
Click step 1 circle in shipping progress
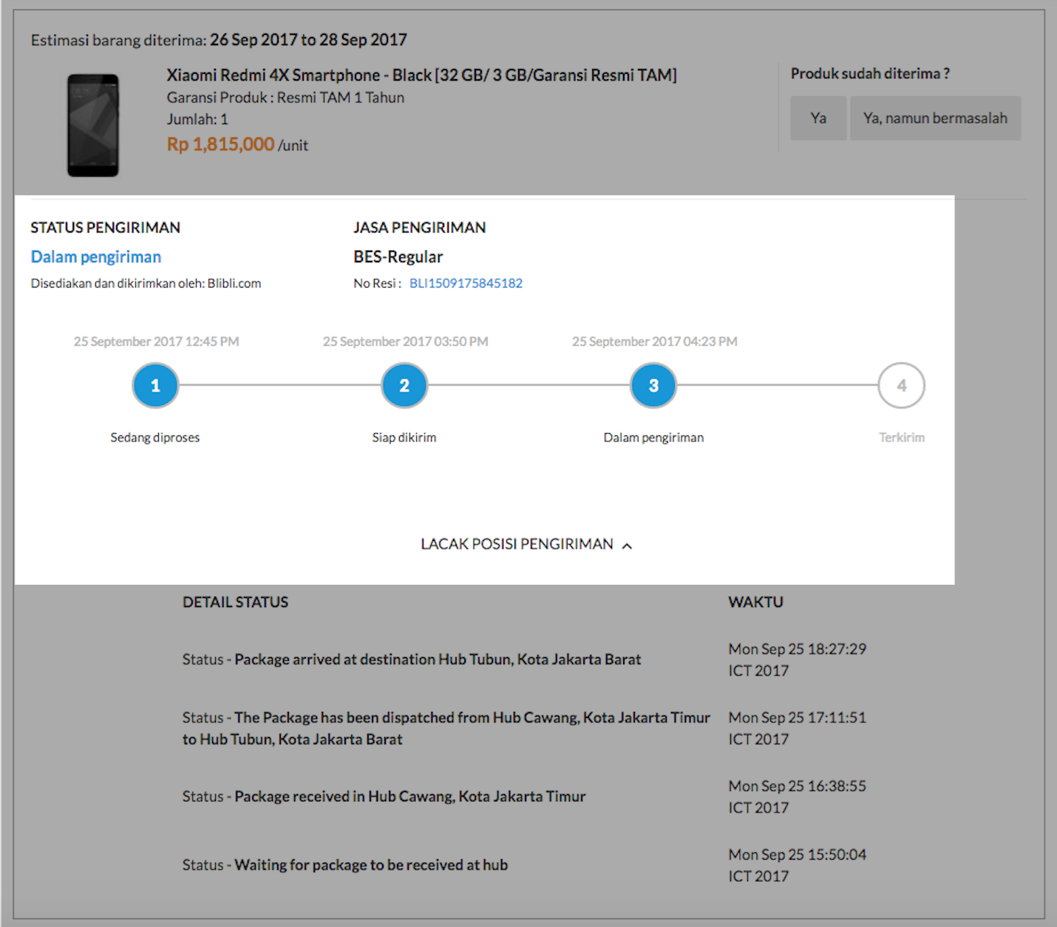(x=155, y=385)
